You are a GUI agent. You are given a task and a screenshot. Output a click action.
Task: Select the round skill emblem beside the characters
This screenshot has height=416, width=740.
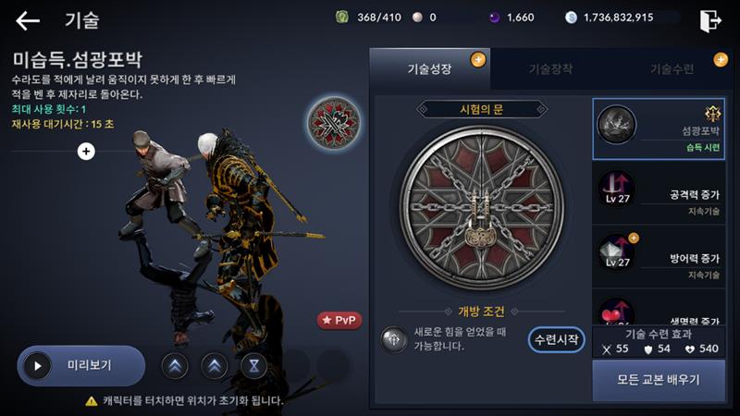(335, 123)
